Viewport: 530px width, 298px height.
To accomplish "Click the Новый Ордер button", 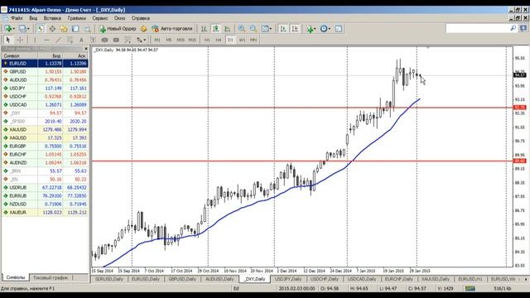I will click(x=118, y=29).
